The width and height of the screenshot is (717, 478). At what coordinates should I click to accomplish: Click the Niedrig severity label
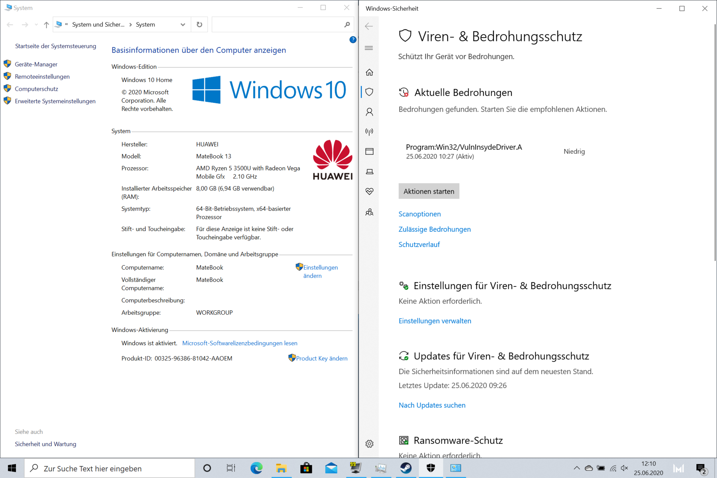click(x=574, y=151)
